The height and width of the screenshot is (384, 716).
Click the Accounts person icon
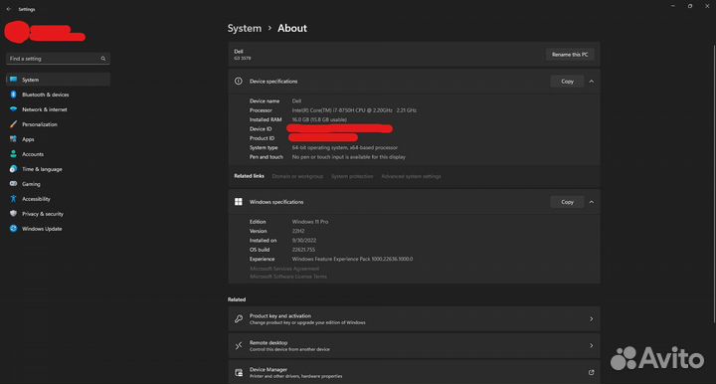[x=13, y=154]
